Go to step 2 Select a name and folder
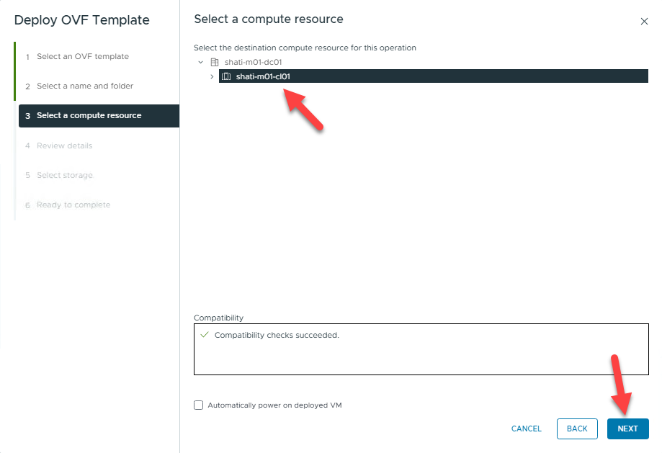Screen dimensions: 662x453 click(85, 86)
